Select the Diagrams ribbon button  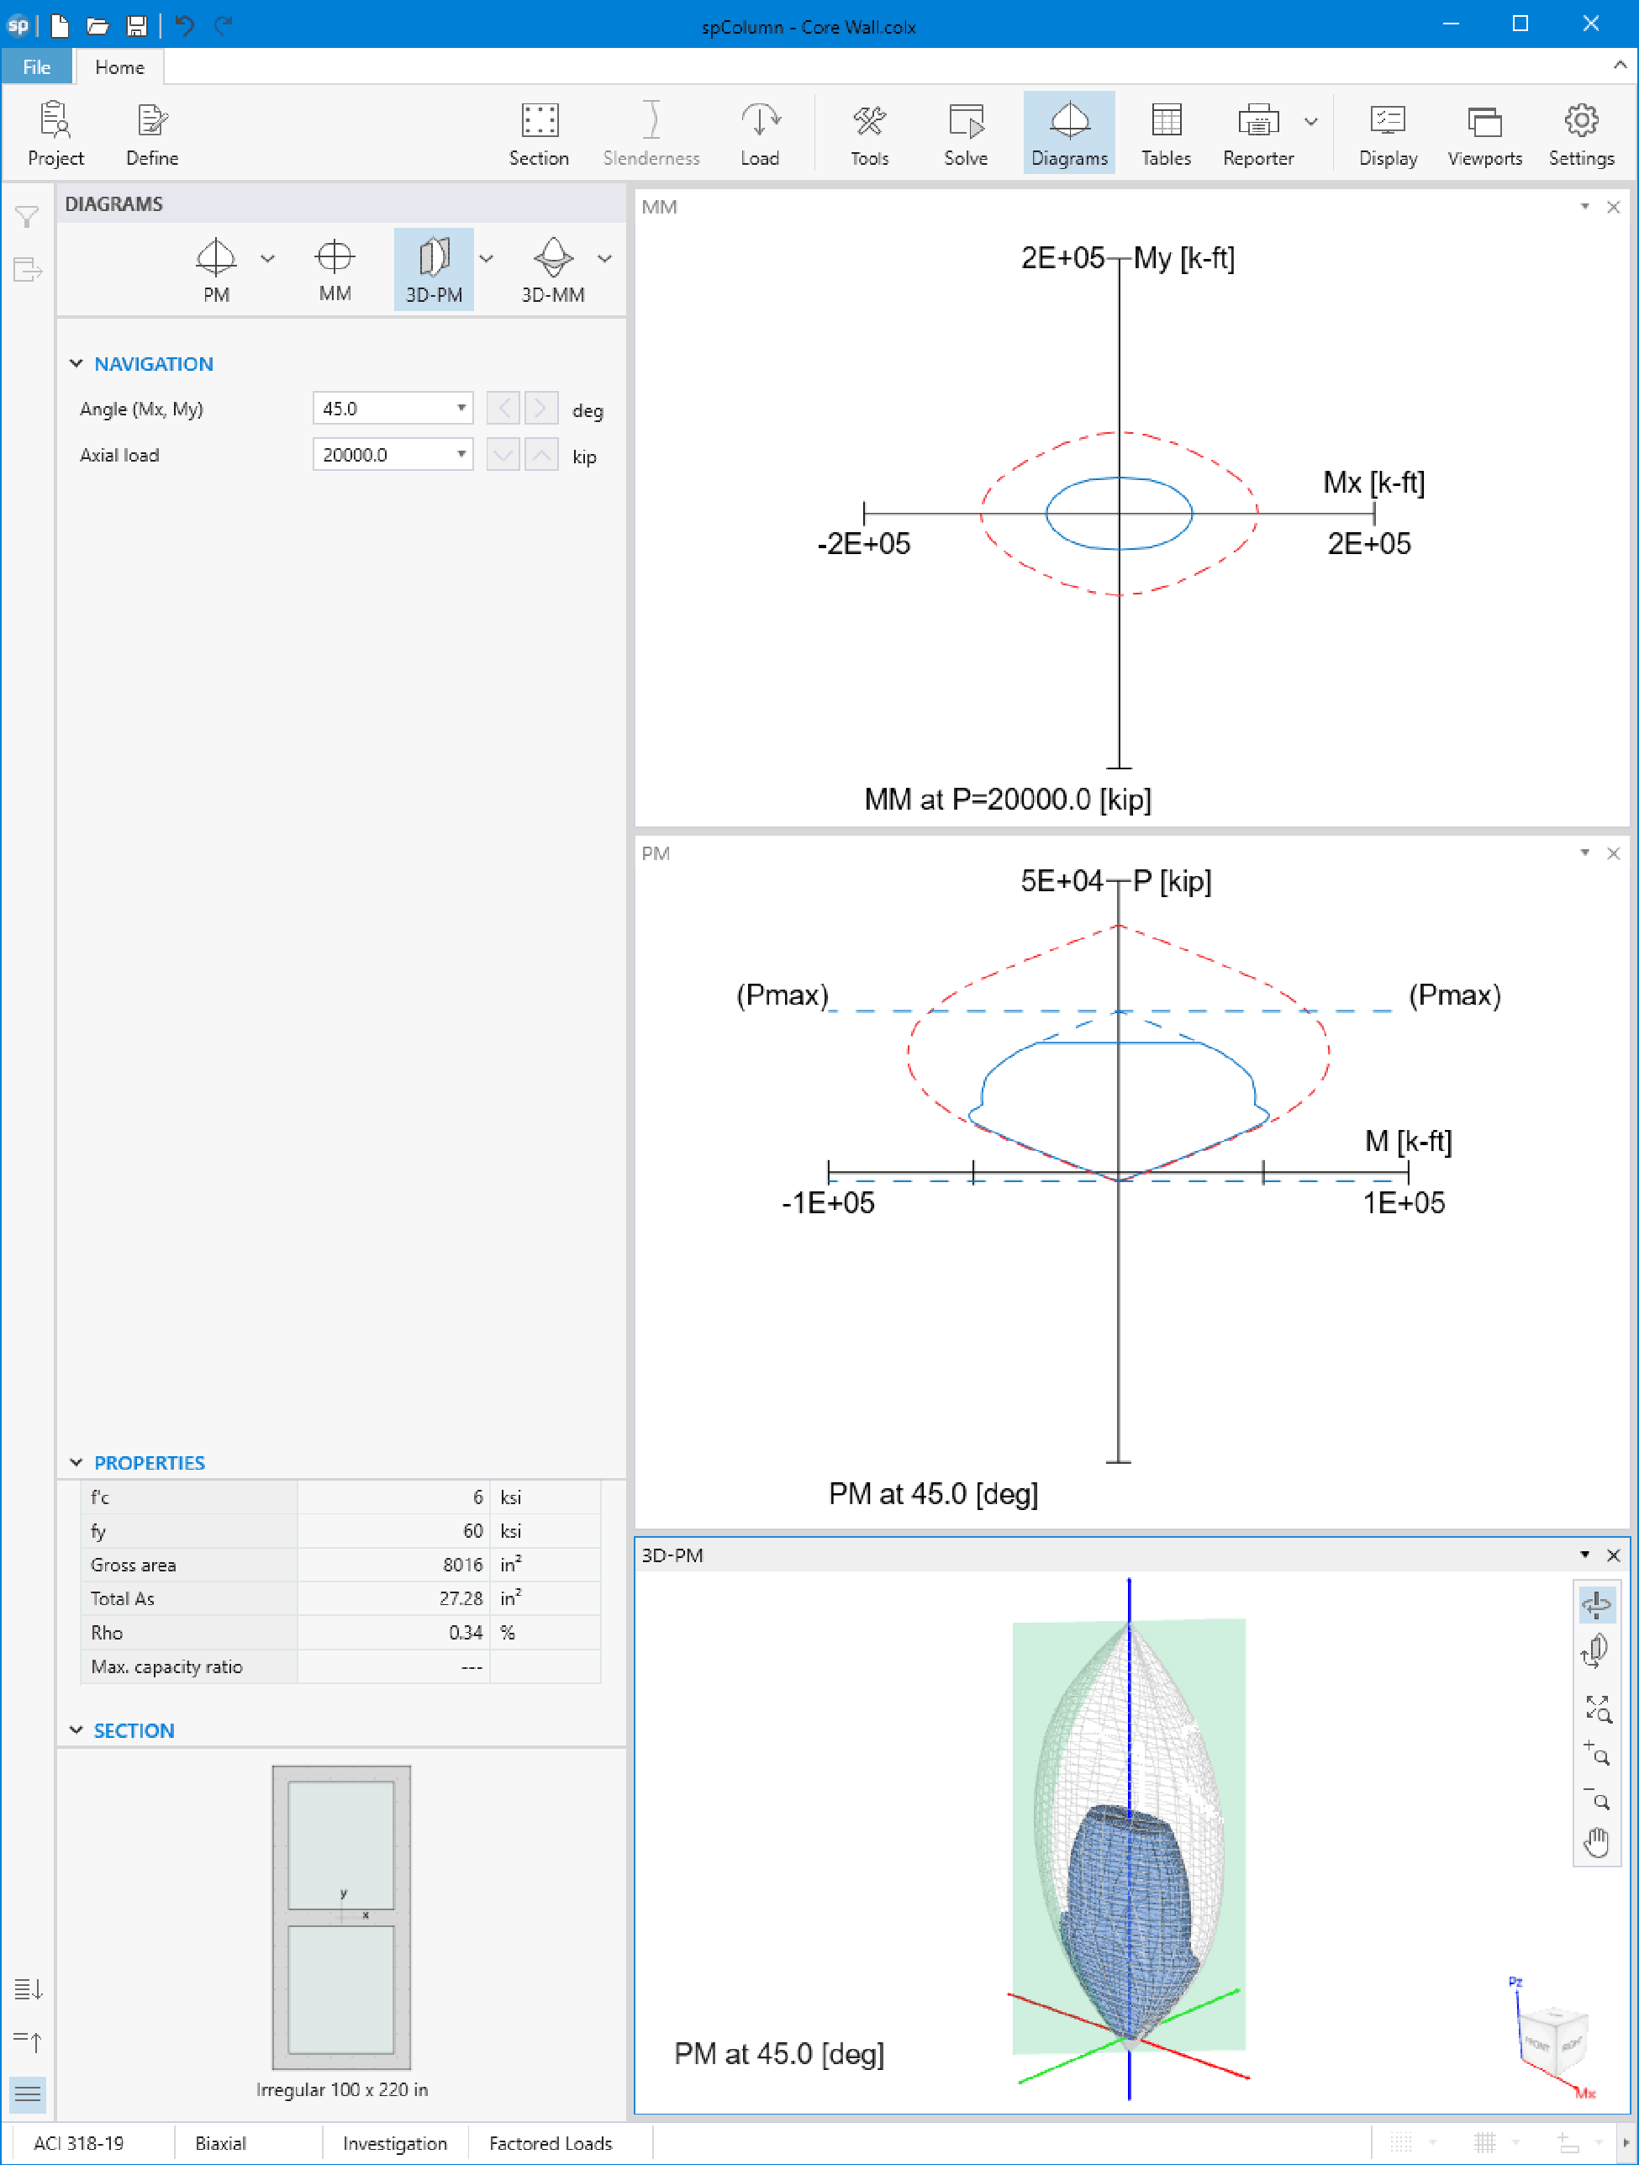[1068, 133]
